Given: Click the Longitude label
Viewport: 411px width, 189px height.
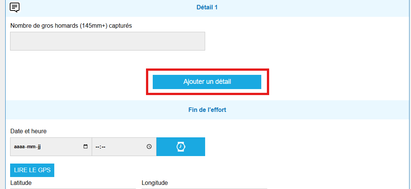Looking at the screenshot, I should tap(155, 183).
